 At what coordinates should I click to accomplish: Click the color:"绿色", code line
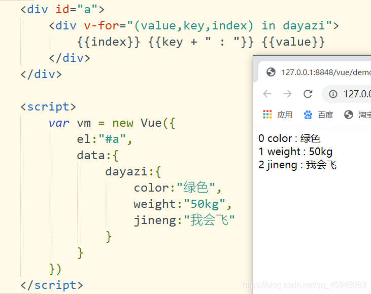pos(178,188)
